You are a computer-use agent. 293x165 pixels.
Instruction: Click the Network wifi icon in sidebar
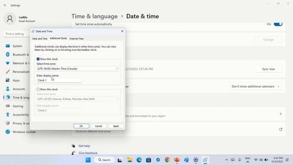point(8,63)
